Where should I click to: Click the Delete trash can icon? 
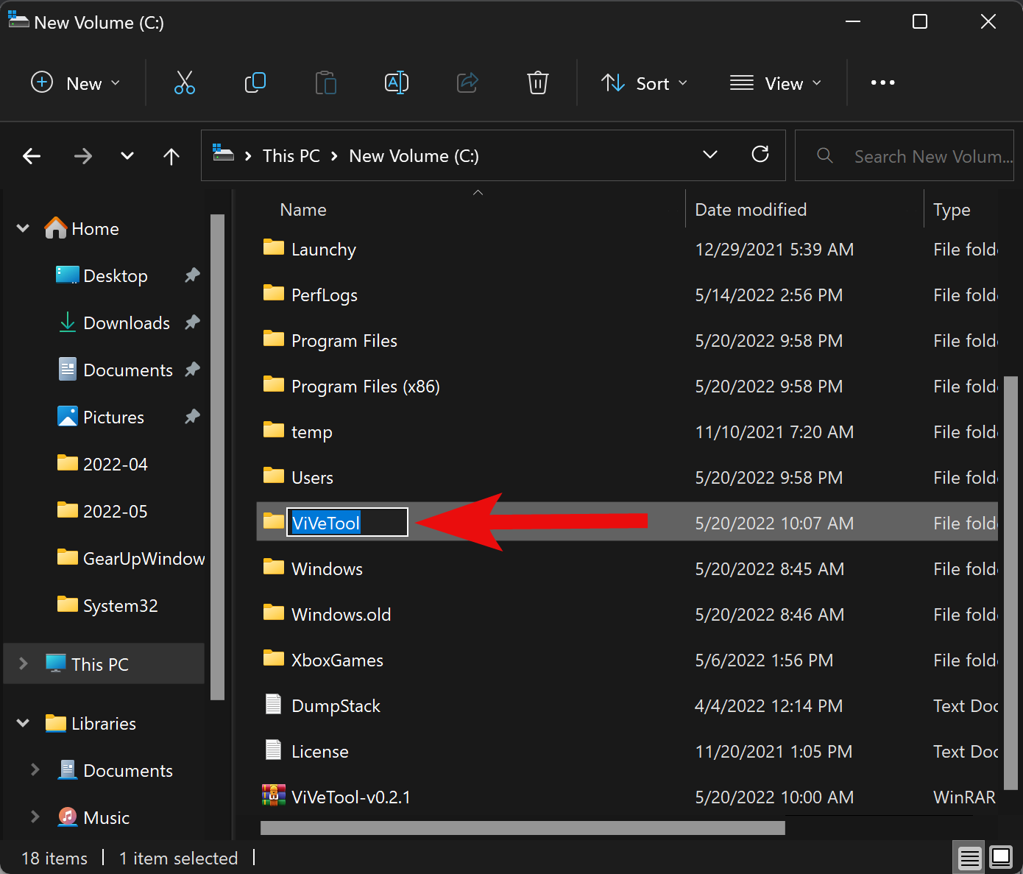(538, 82)
